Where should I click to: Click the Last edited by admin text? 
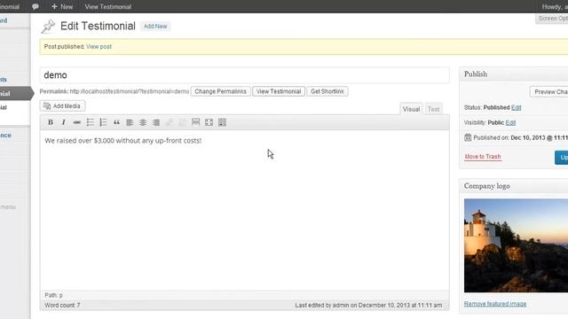368,305
